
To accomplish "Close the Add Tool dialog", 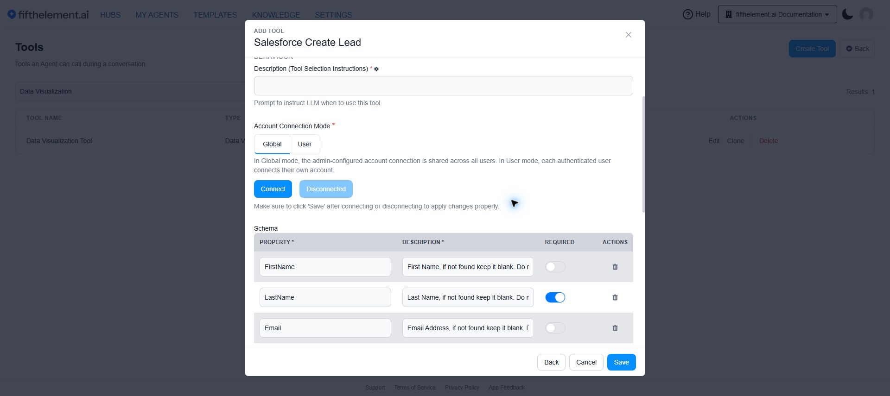I will click(629, 35).
